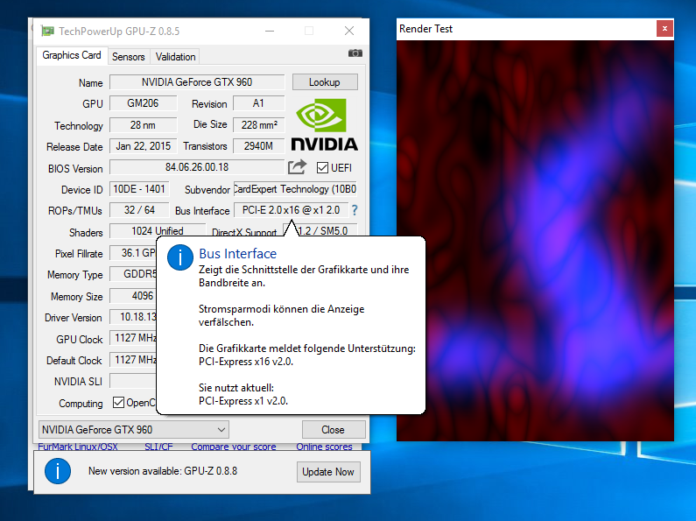Click the GPU Clock field 1127 MHz
Screen dimensions: 696x521
click(x=133, y=338)
